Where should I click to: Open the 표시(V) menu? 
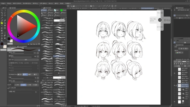50,3
